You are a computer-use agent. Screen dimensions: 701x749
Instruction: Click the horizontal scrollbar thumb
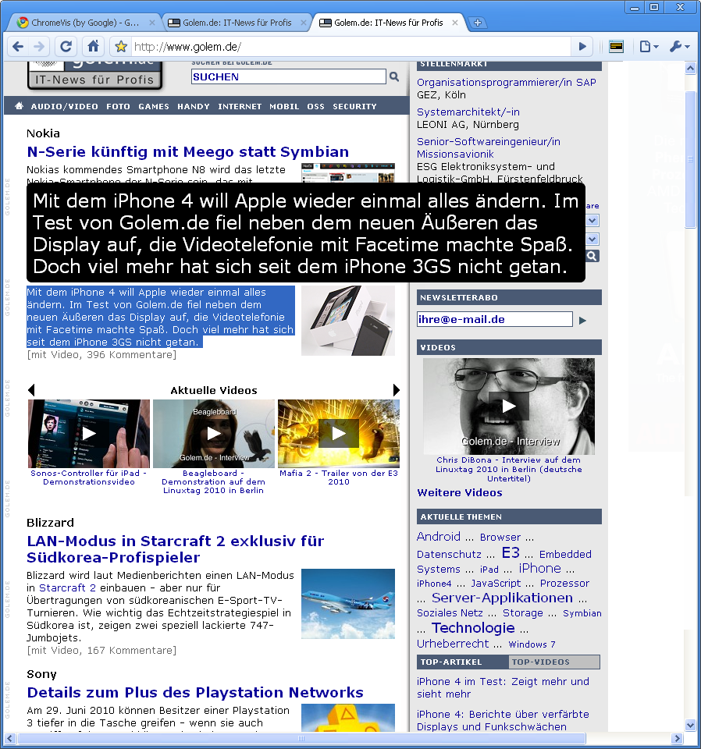(301, 739)
